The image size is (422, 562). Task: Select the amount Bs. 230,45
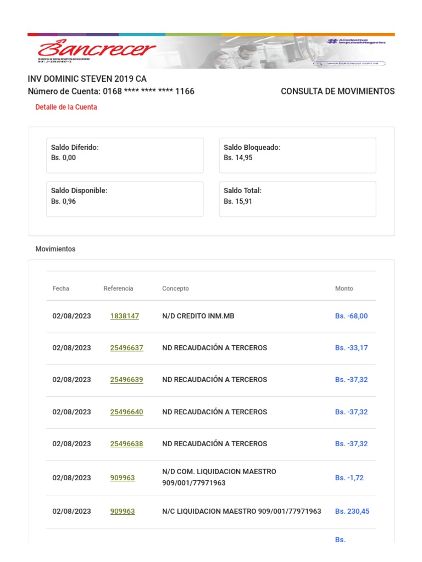coord(352,512)
